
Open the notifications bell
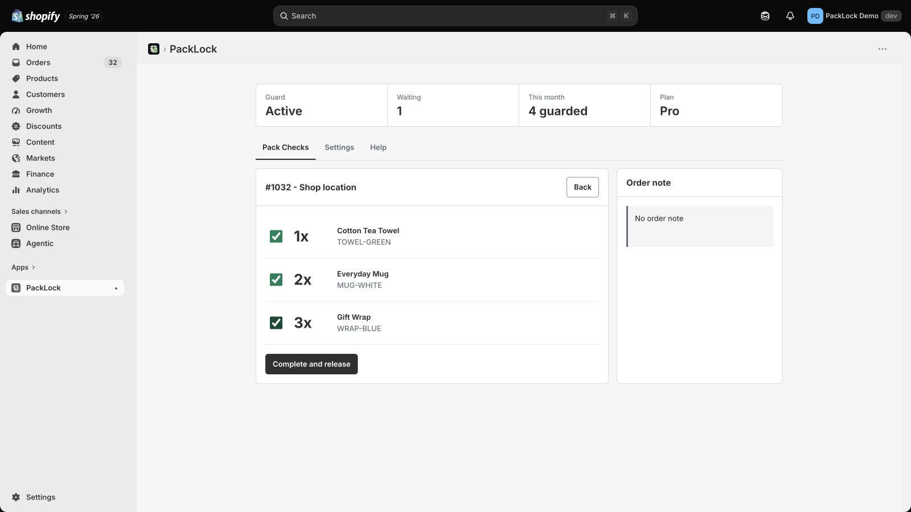(790, 16)
